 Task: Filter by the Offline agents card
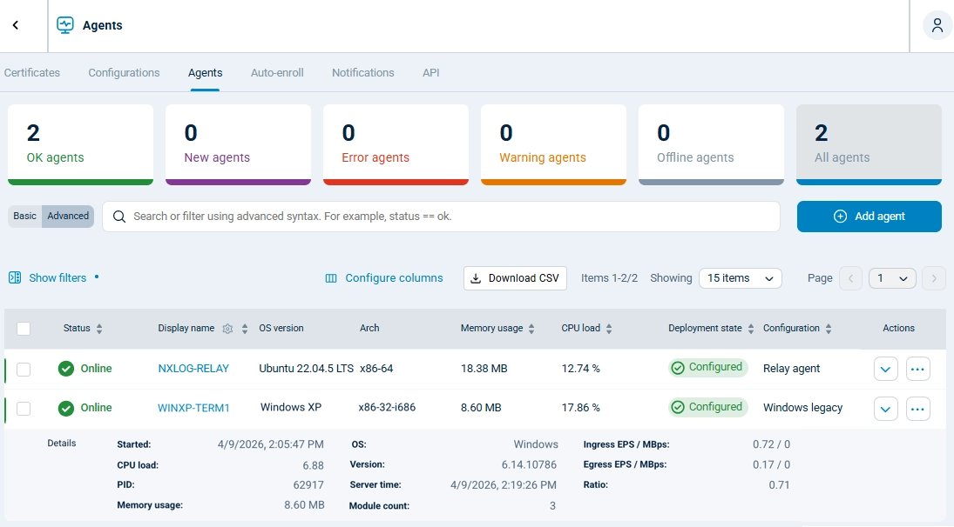pos(711,144)
